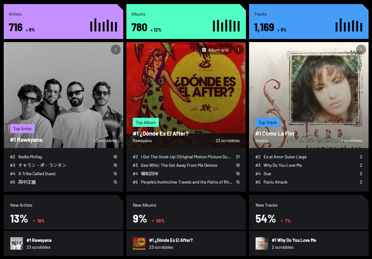Open the Why Do You Love Me thumbnail
372x259 pixels.
click(x=262, y=243)
